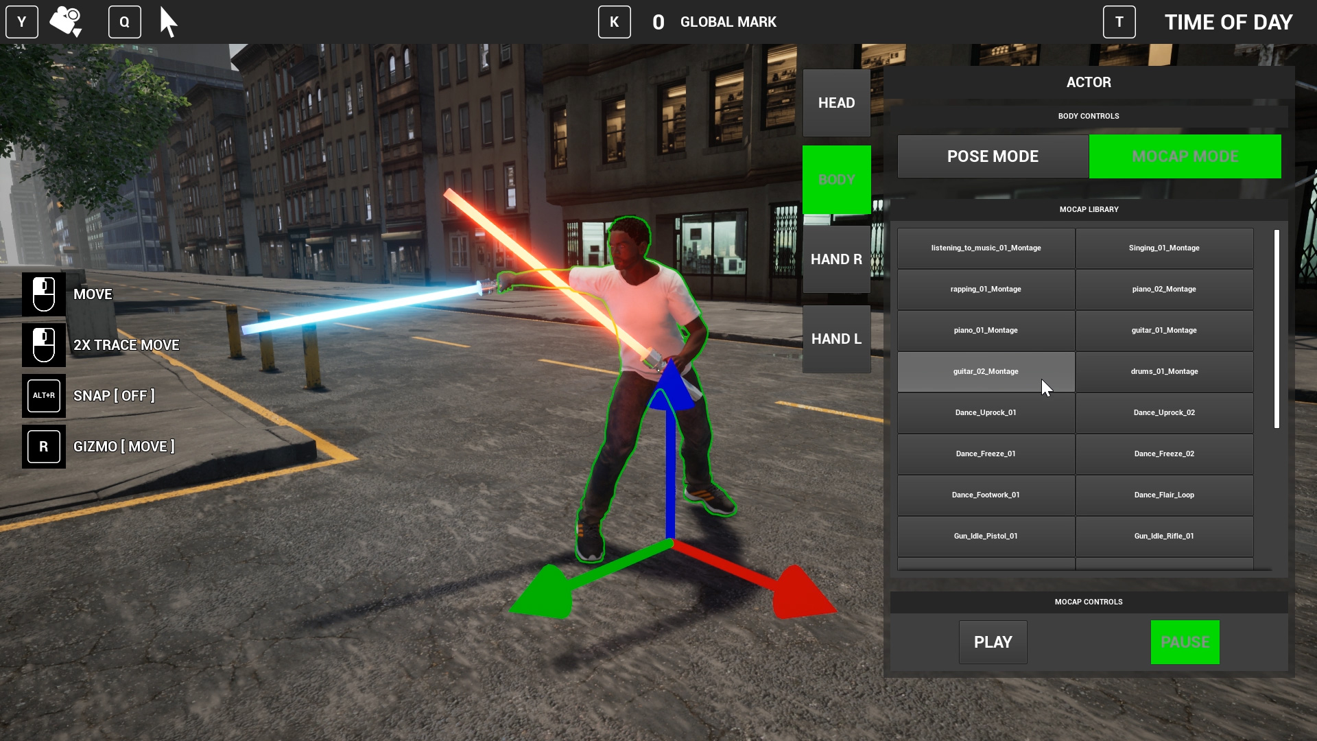Click the MOCAP CONTROLS section label

(x=1089, y=602)
